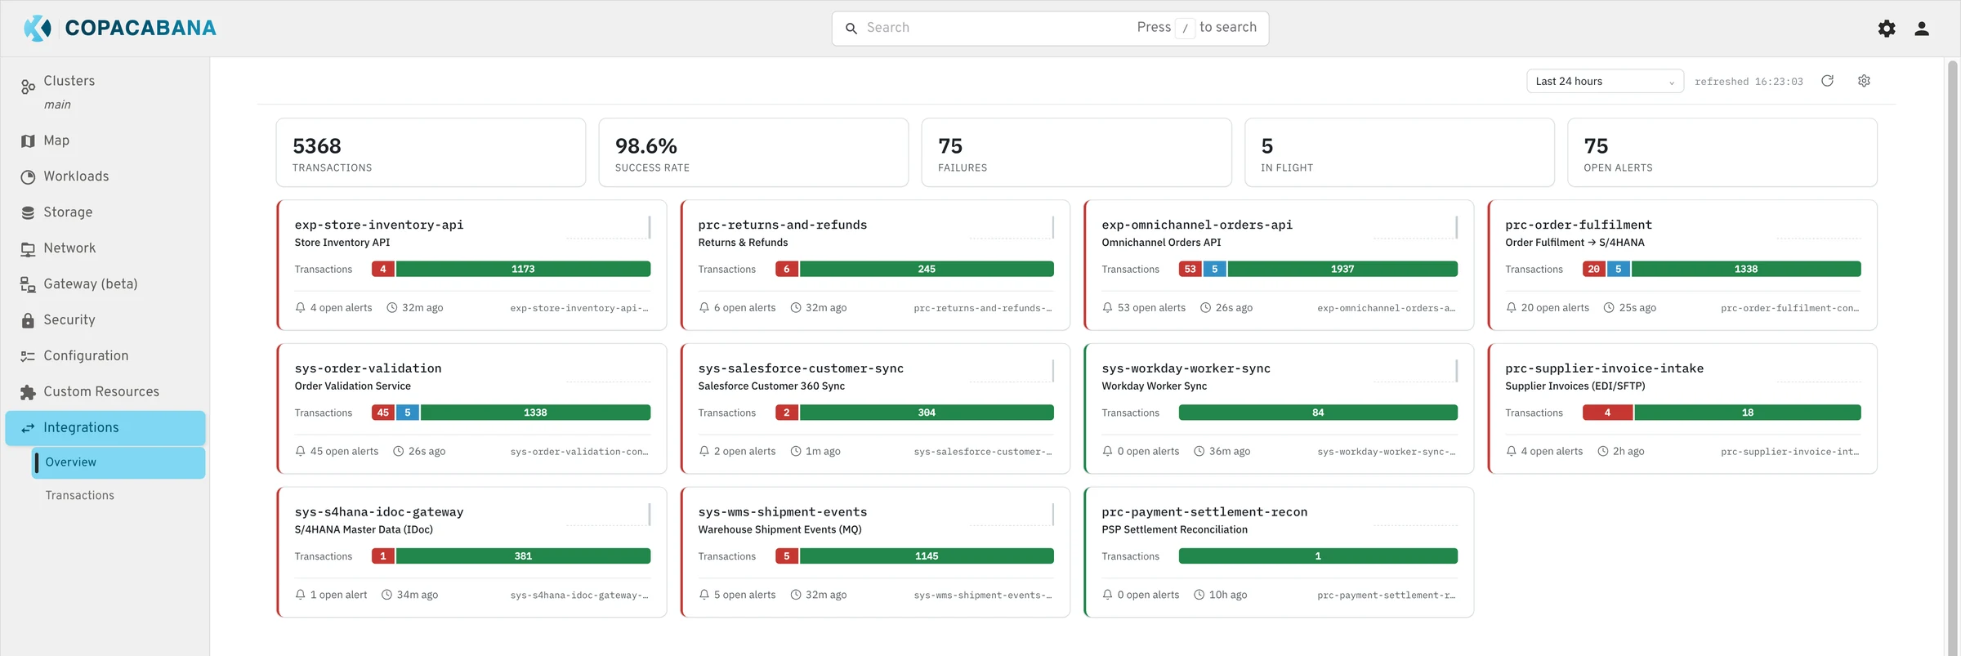Screen dimensions: 1961x656
Task: Click the Network monitor icon
Action: coord(28,248)
